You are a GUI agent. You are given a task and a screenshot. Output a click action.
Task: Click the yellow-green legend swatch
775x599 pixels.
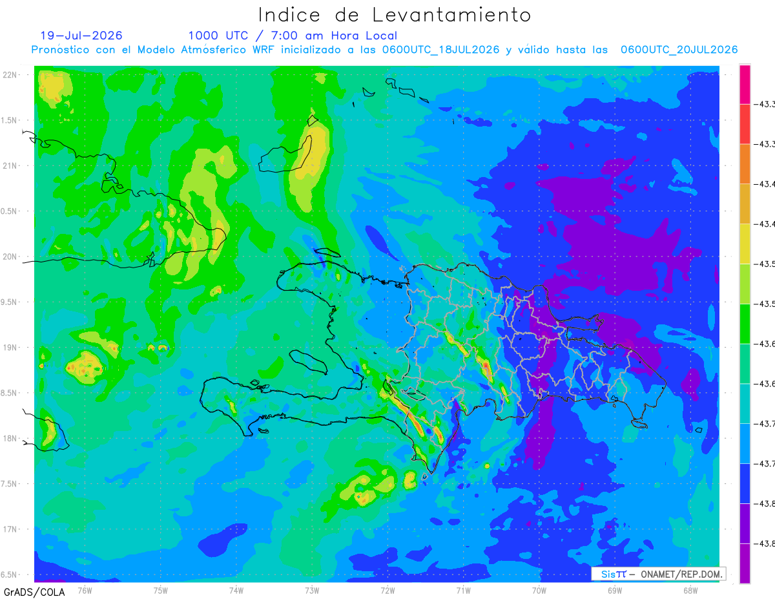pos(745,284)
